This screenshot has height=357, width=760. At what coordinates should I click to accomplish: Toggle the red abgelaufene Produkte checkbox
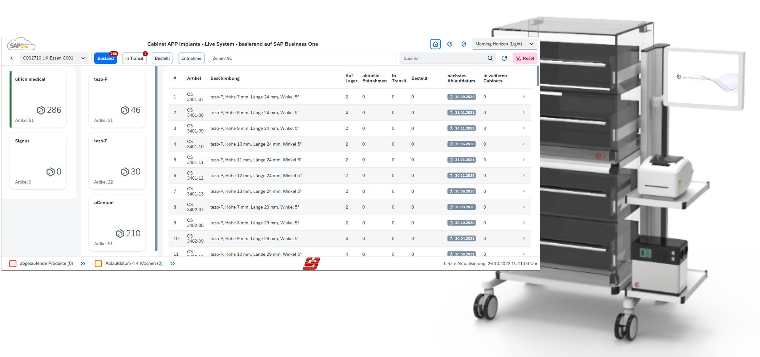(13, 263)
